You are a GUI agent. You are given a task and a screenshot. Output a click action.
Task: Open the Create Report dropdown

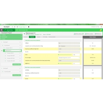tap(23, 27)
